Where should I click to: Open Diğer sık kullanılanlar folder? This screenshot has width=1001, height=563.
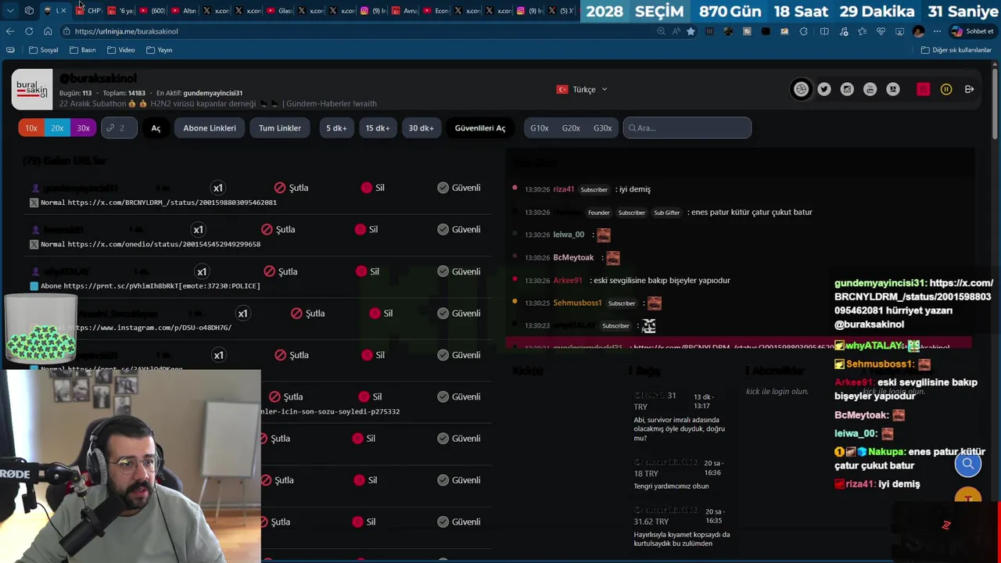956,50
